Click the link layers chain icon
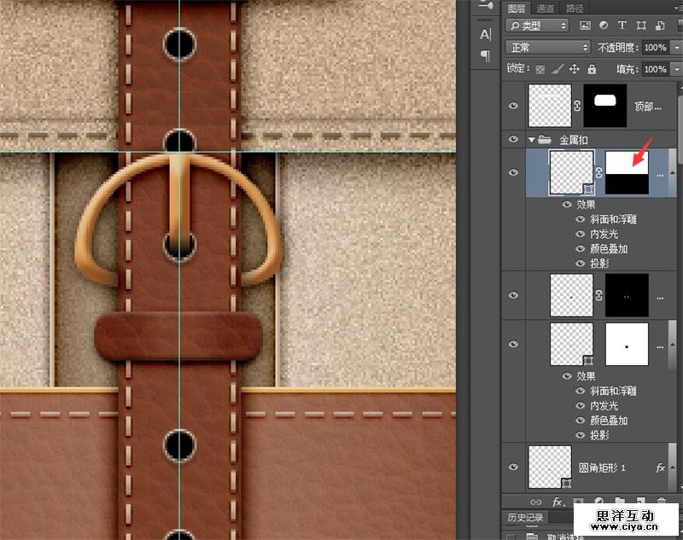 point(535,502)
